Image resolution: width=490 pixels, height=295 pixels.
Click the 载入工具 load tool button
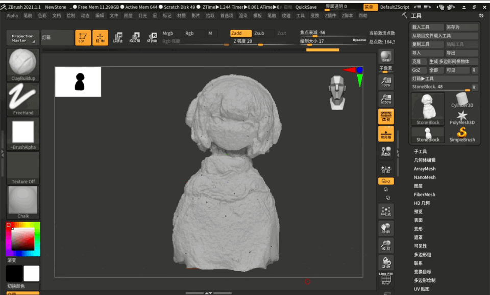(428, 27)
